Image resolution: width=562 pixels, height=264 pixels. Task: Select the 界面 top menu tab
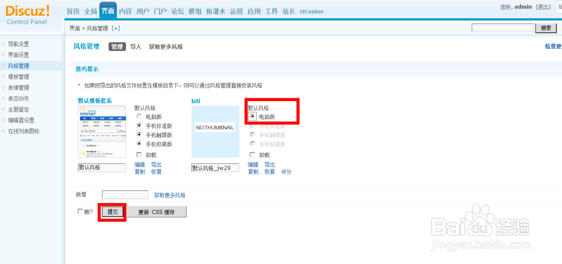pyautogui.click(x=108, y=11)
